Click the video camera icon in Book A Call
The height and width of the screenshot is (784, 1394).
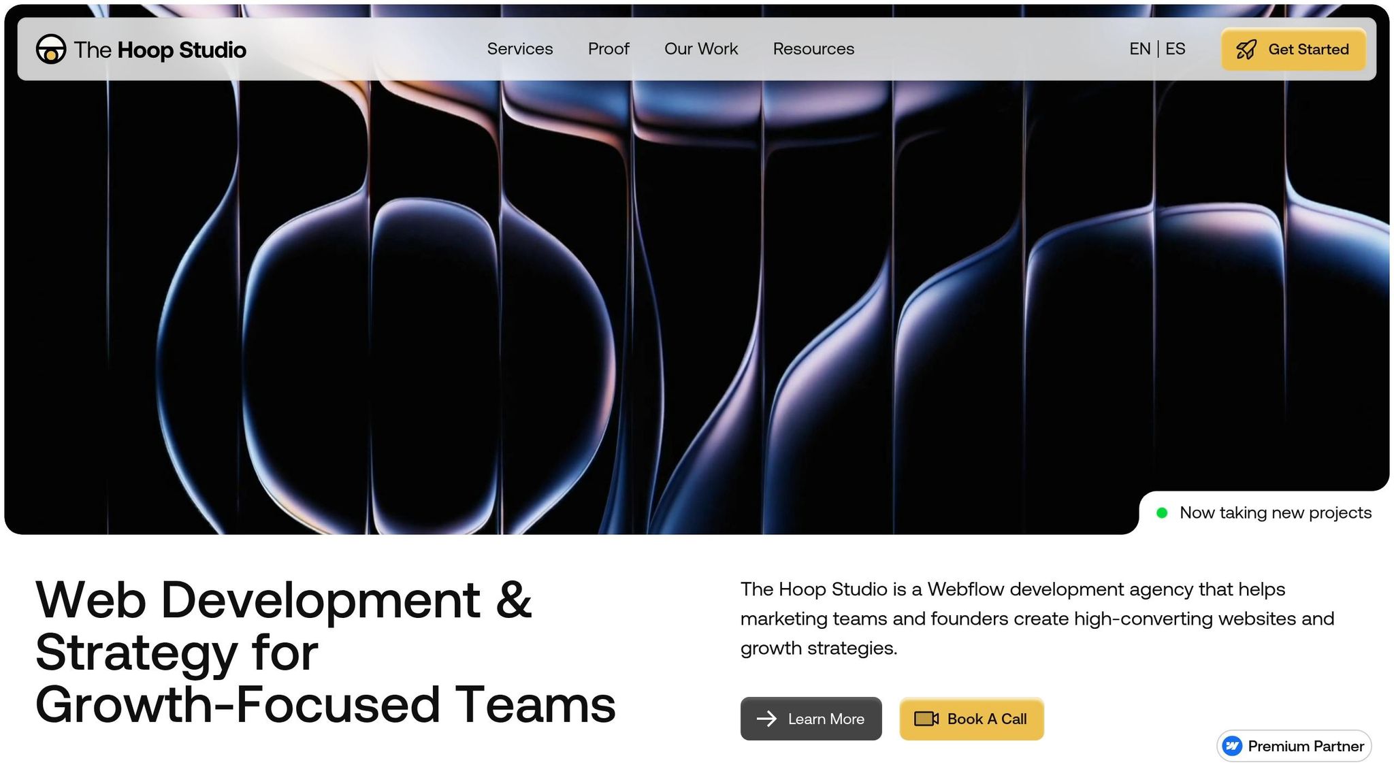pyautogui.click(x=926, y=719)
